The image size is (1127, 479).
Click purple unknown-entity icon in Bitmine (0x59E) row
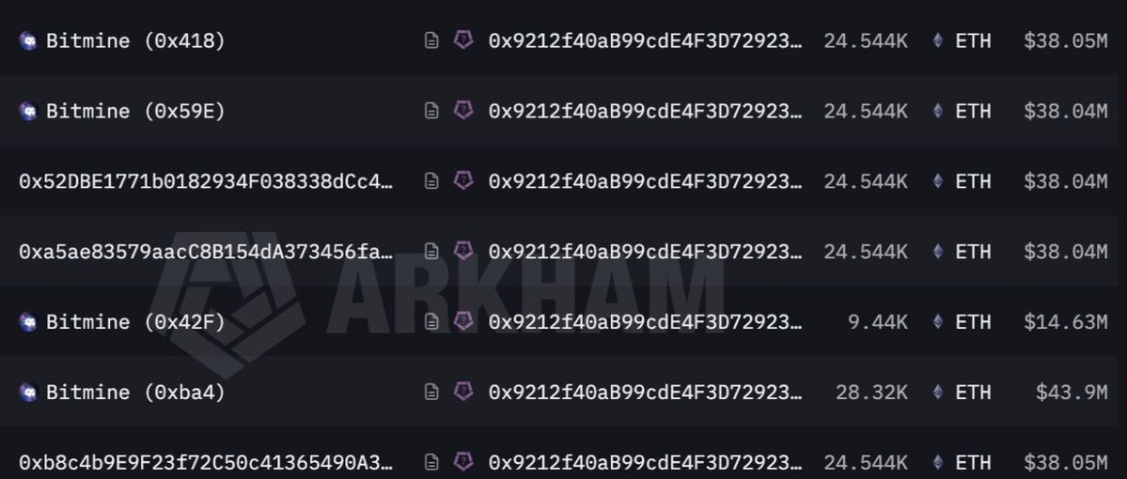pos(463,110)
